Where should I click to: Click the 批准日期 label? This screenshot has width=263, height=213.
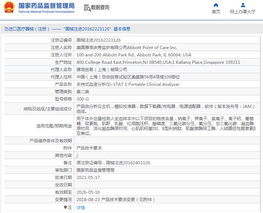63,177
